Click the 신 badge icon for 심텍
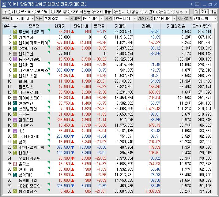219x197 pixels. pyautogui.click(x=15, y=142)
